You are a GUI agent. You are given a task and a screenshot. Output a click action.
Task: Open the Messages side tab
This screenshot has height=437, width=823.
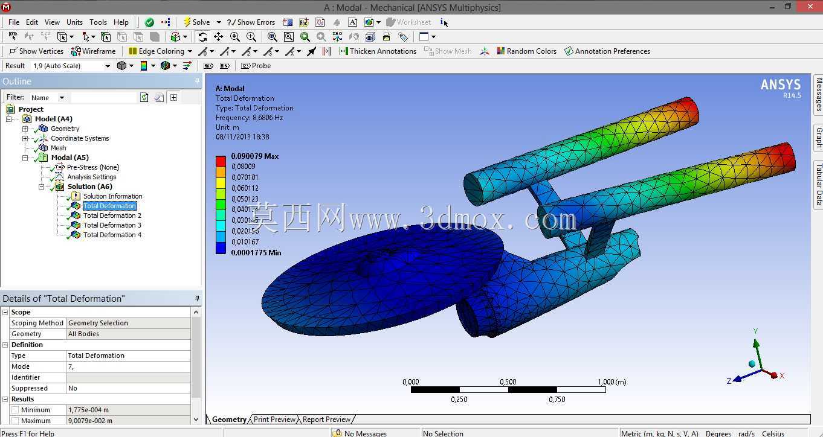(819, 95)
